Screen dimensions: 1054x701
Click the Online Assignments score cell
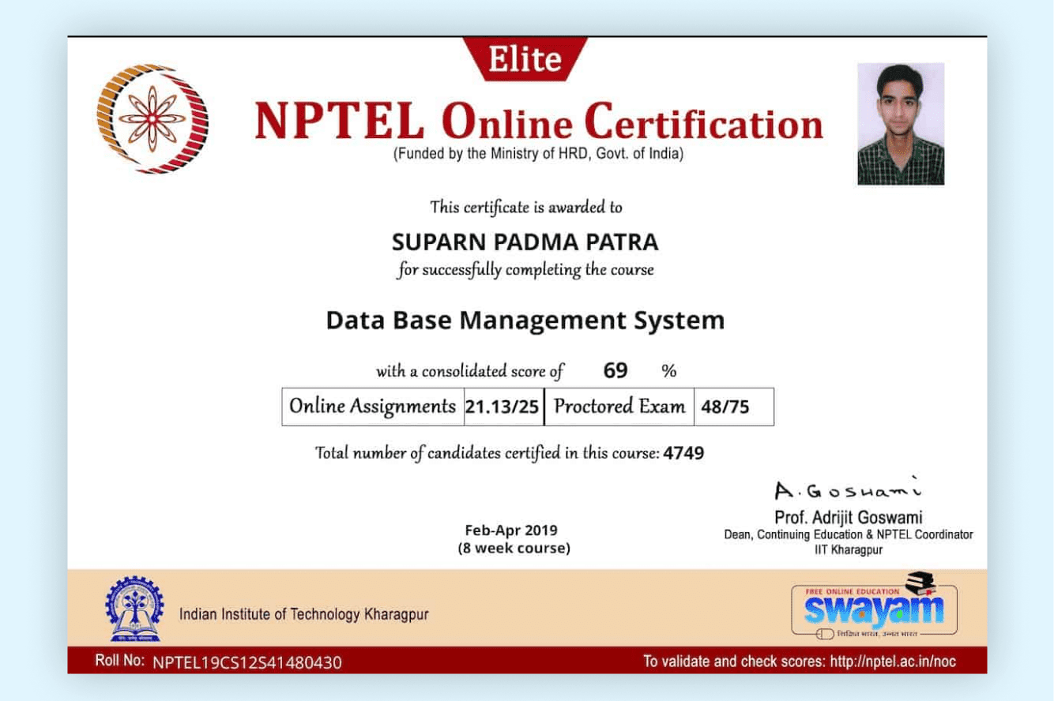[x=503, y=406]
